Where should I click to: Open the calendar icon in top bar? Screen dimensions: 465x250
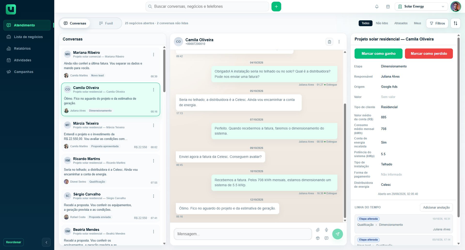(x=388, y=6)
